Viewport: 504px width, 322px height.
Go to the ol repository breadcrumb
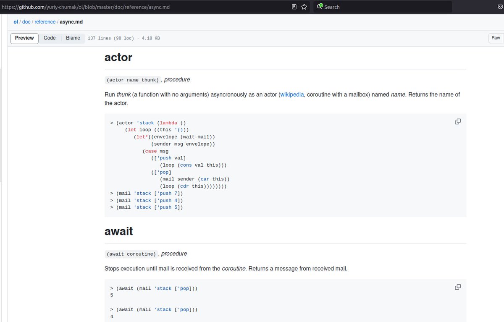tap(16, 22)
